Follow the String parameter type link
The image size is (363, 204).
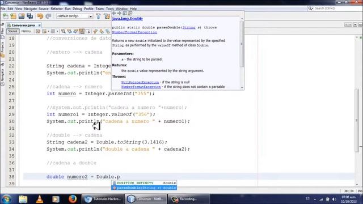point(189,27)
